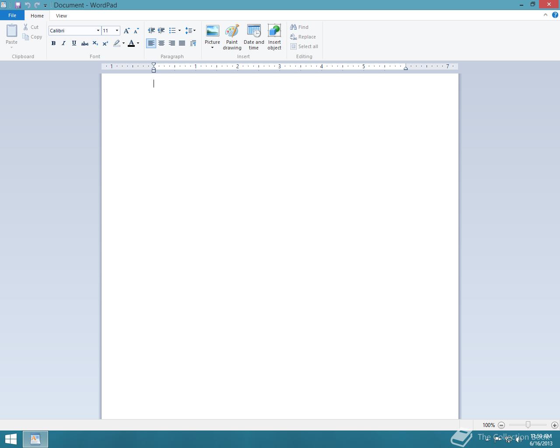Click the left indent marker on ruler
The height and width of the screenshot is (448, 560).
point(154,67)
